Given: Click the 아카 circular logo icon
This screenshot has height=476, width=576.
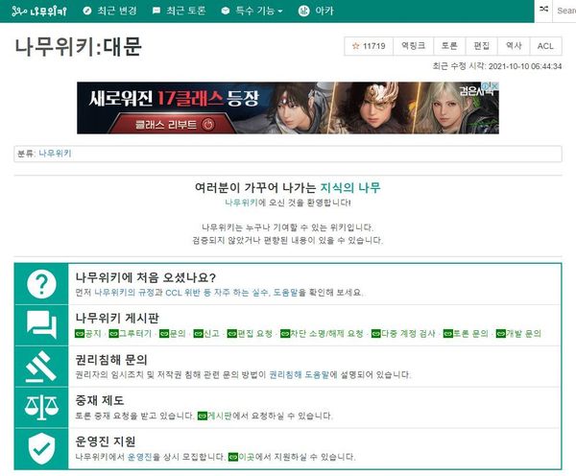Looking at the screenshot, I should 303,11.
